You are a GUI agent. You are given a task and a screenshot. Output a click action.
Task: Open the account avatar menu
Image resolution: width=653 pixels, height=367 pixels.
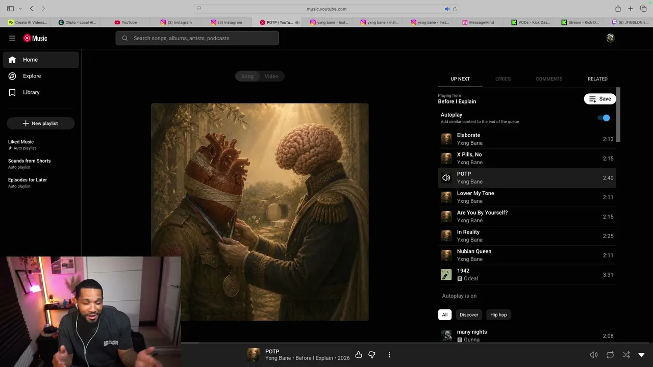610,38
